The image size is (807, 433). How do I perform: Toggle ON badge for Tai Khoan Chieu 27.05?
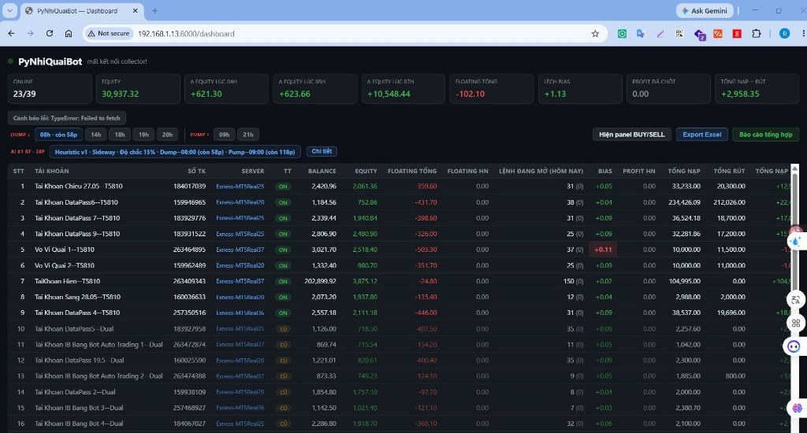tap(283, 187)
